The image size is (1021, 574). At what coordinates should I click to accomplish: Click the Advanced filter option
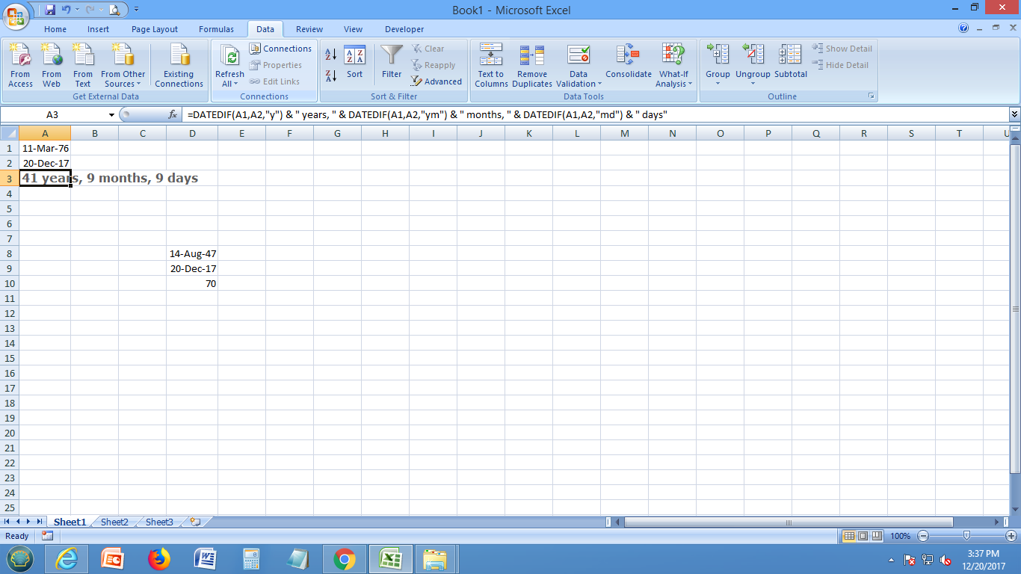437,81
